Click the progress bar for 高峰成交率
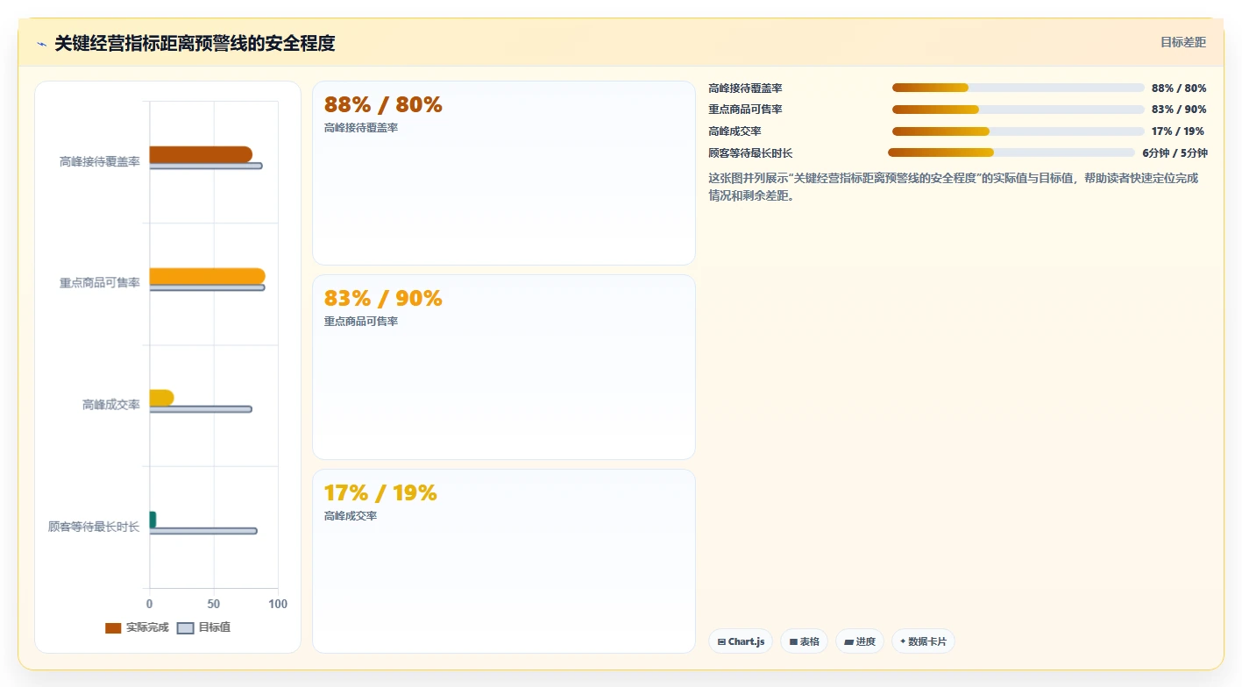Image resolution: width=1242 pixels, height=687 pixels. [1018, 131]
